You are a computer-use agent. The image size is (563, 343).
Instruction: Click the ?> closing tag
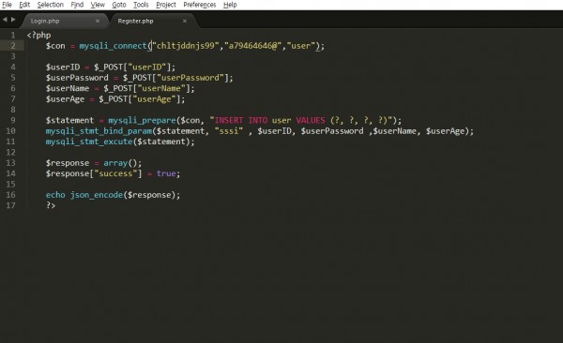tap(51, 205)
